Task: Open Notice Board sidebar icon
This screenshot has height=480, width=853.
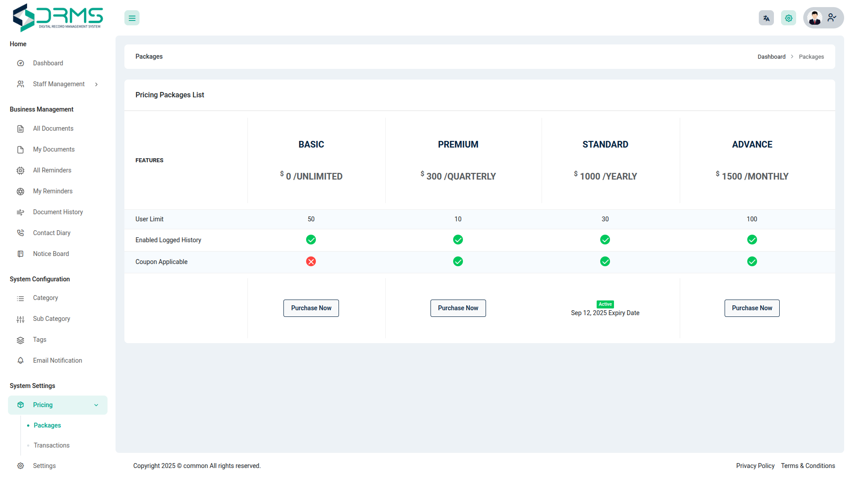Action: pos(20,254)
